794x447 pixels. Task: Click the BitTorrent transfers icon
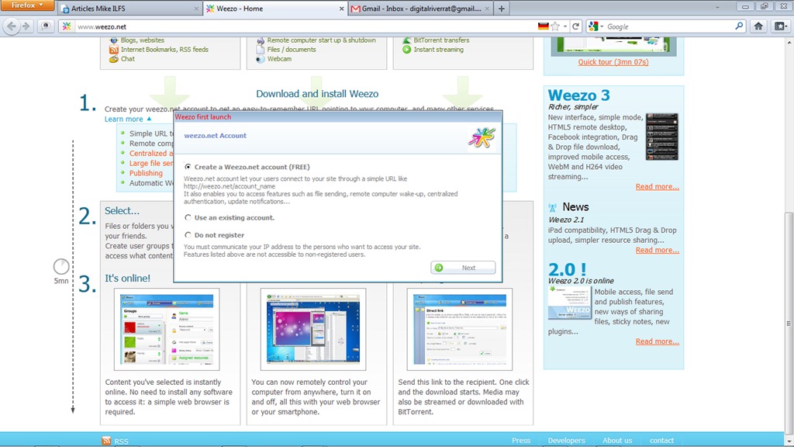[406, 40]
